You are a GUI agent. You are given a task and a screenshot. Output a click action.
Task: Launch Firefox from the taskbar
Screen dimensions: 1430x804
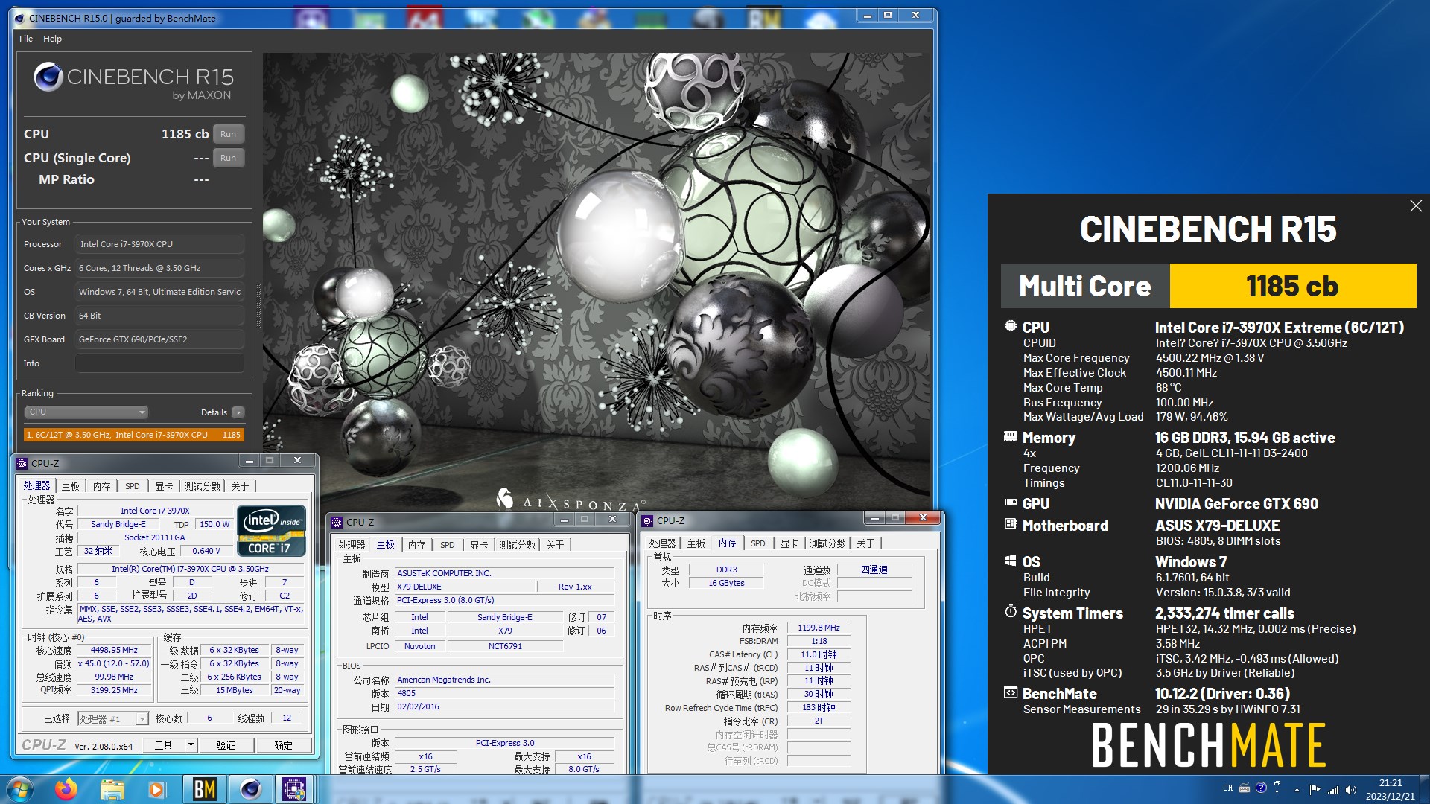(67, 789)
